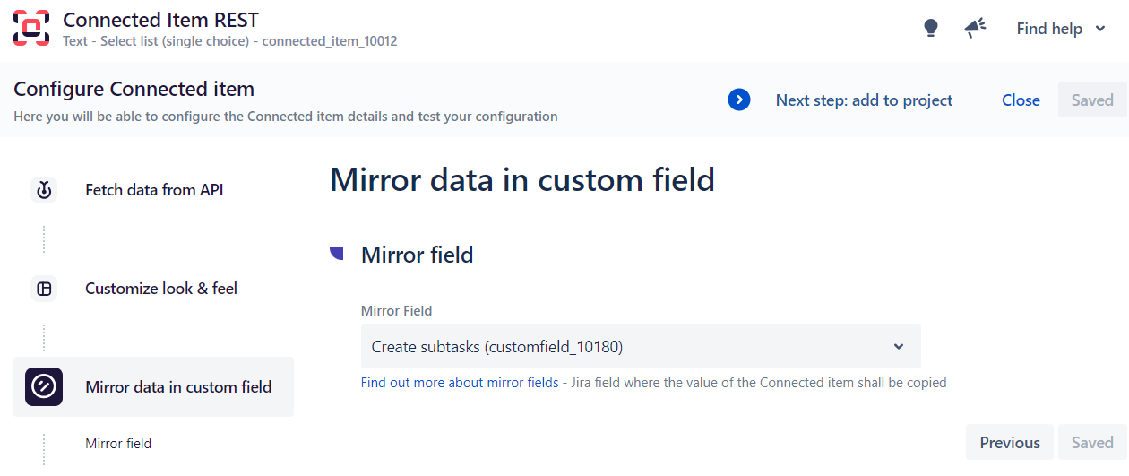Click the blue next step arrow icon

click(x=739, y=100)
